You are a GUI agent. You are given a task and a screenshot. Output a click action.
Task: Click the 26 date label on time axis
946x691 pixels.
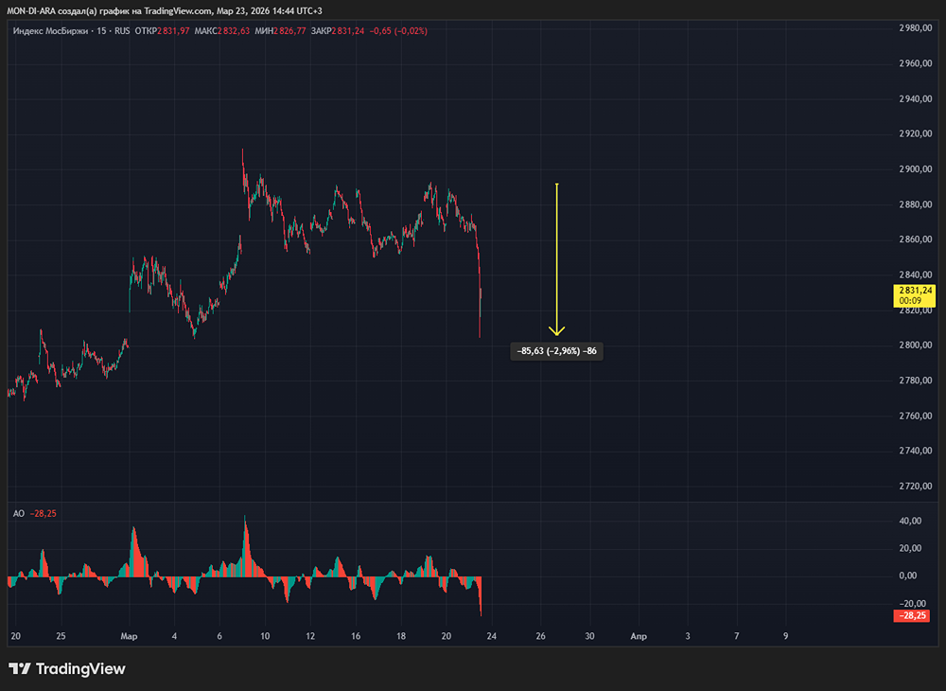(540, 636)
